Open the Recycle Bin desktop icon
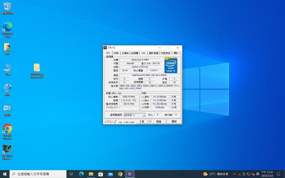 (7, 9)
